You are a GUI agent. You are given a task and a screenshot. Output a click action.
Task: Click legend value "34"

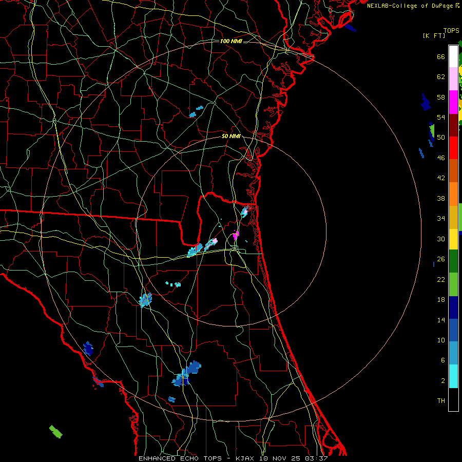[x=441, y=219]
